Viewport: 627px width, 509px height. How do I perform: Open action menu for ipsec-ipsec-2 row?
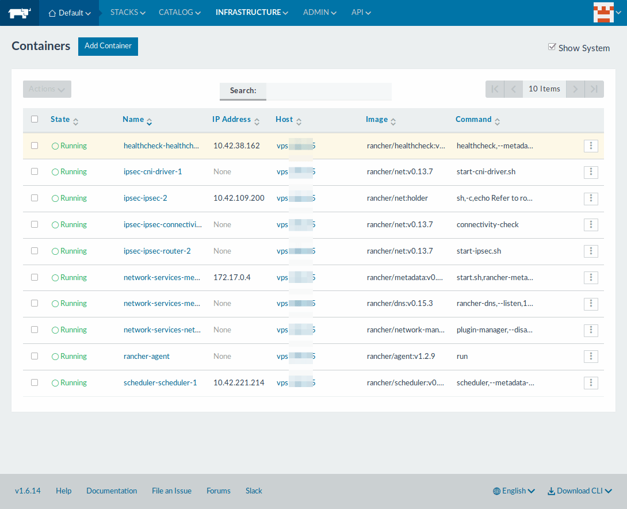click(x=591, y=198)
